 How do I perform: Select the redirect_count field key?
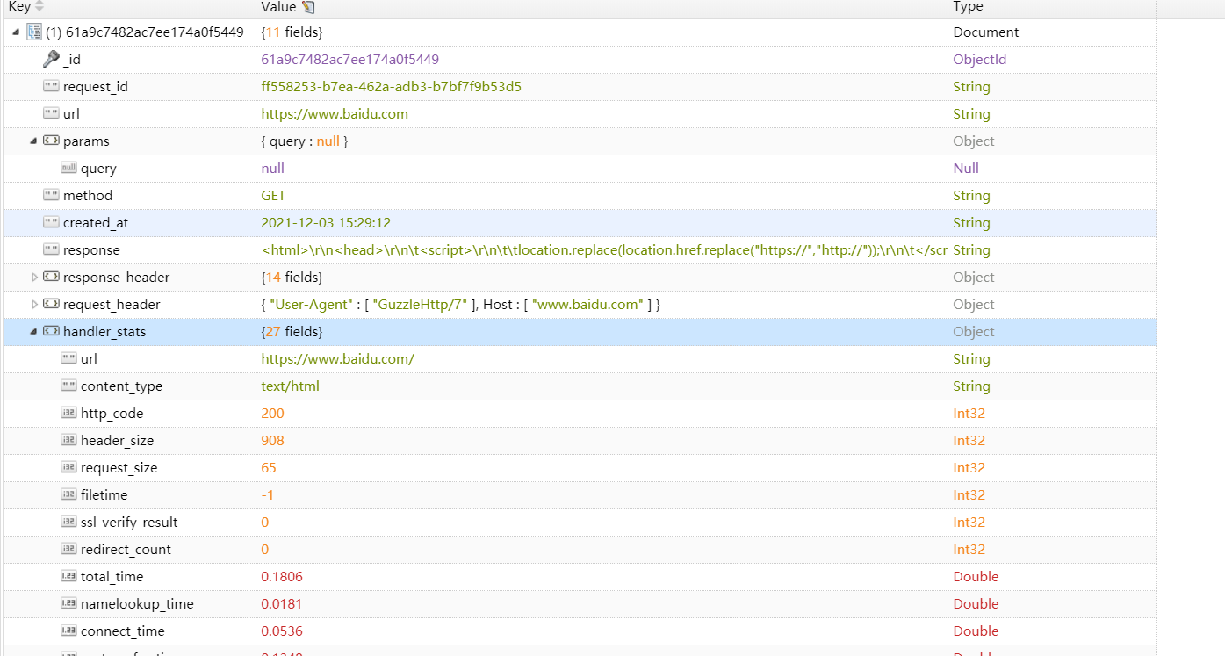[x=126, y=550]
